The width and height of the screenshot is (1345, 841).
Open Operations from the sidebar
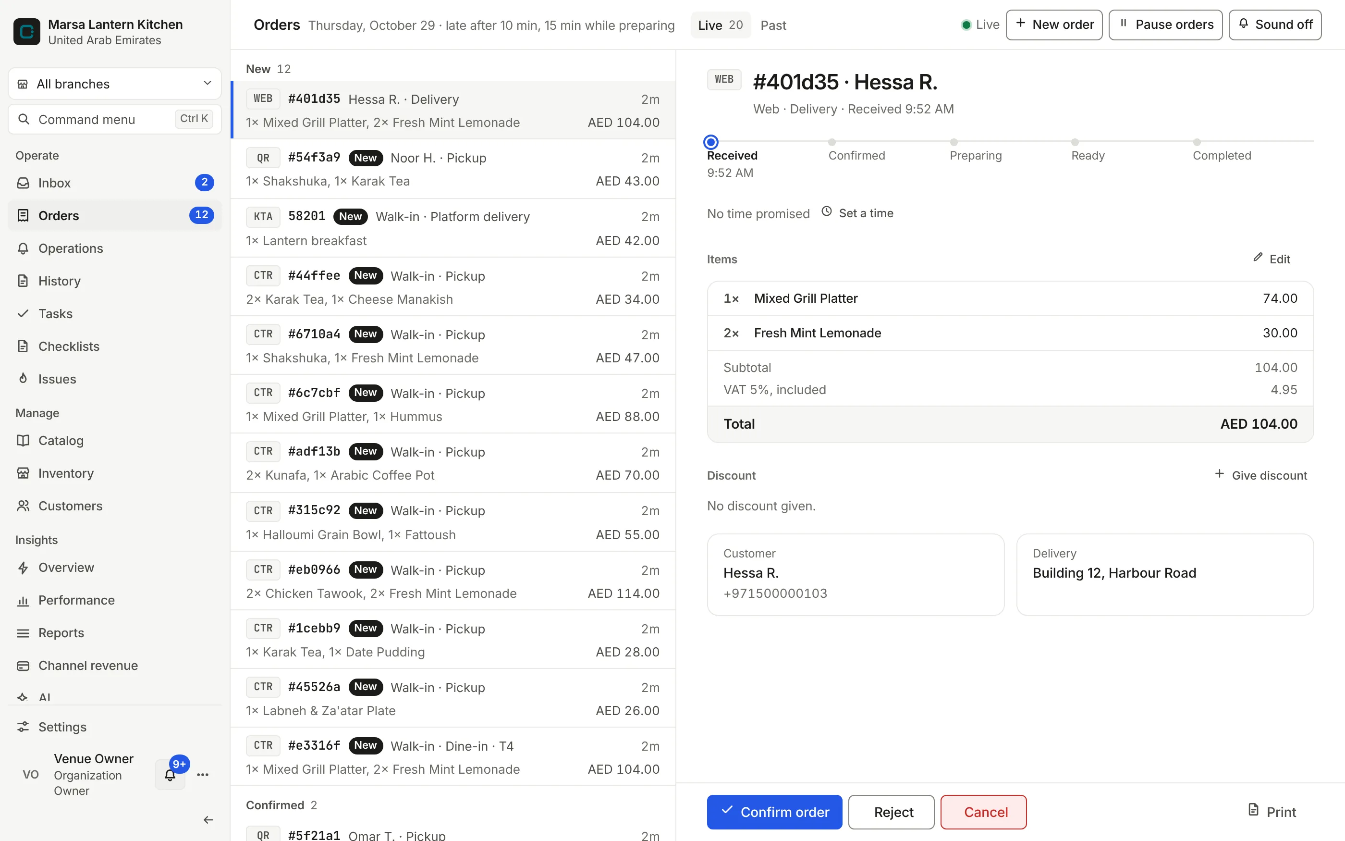[114, 248]
